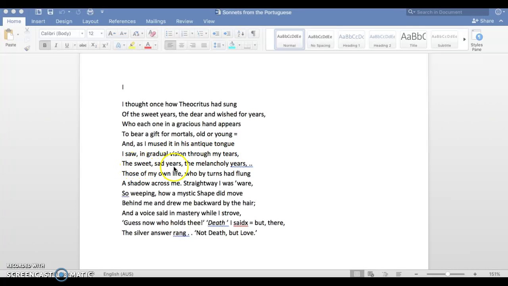The height and width of the screenshot is (286, 508).
Task: Open the Review tab
Action: (x=185, y=21)
